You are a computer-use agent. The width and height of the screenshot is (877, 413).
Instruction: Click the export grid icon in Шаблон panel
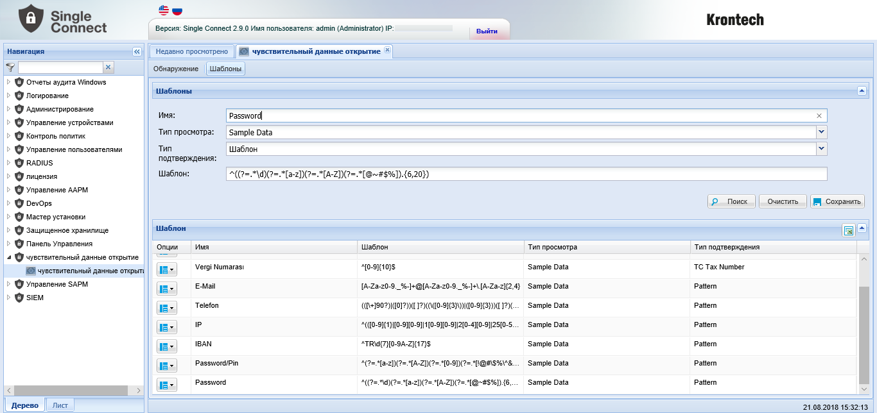tap(848, 231)
